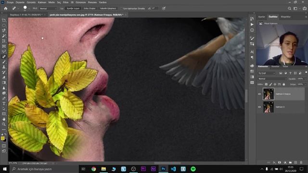The image size is (308, 173).
Task: Toggle pressure for size icon in options bar
Action: (164, 8)
